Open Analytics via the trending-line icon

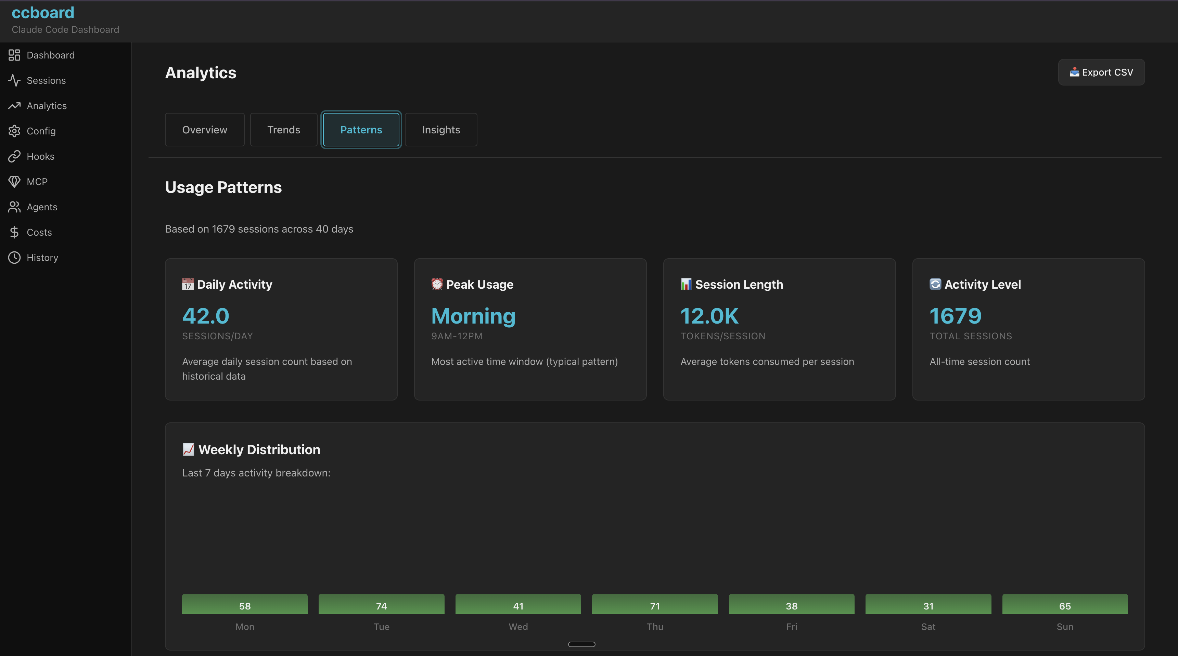[x=47, y=106]
